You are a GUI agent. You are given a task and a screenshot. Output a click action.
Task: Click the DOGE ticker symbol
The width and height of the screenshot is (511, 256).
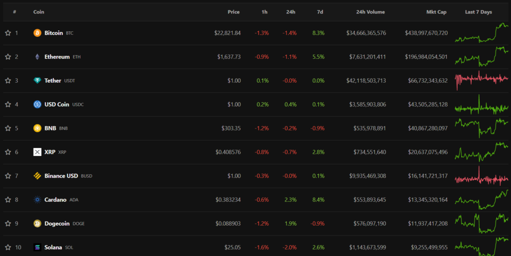[x=78, y=224]
